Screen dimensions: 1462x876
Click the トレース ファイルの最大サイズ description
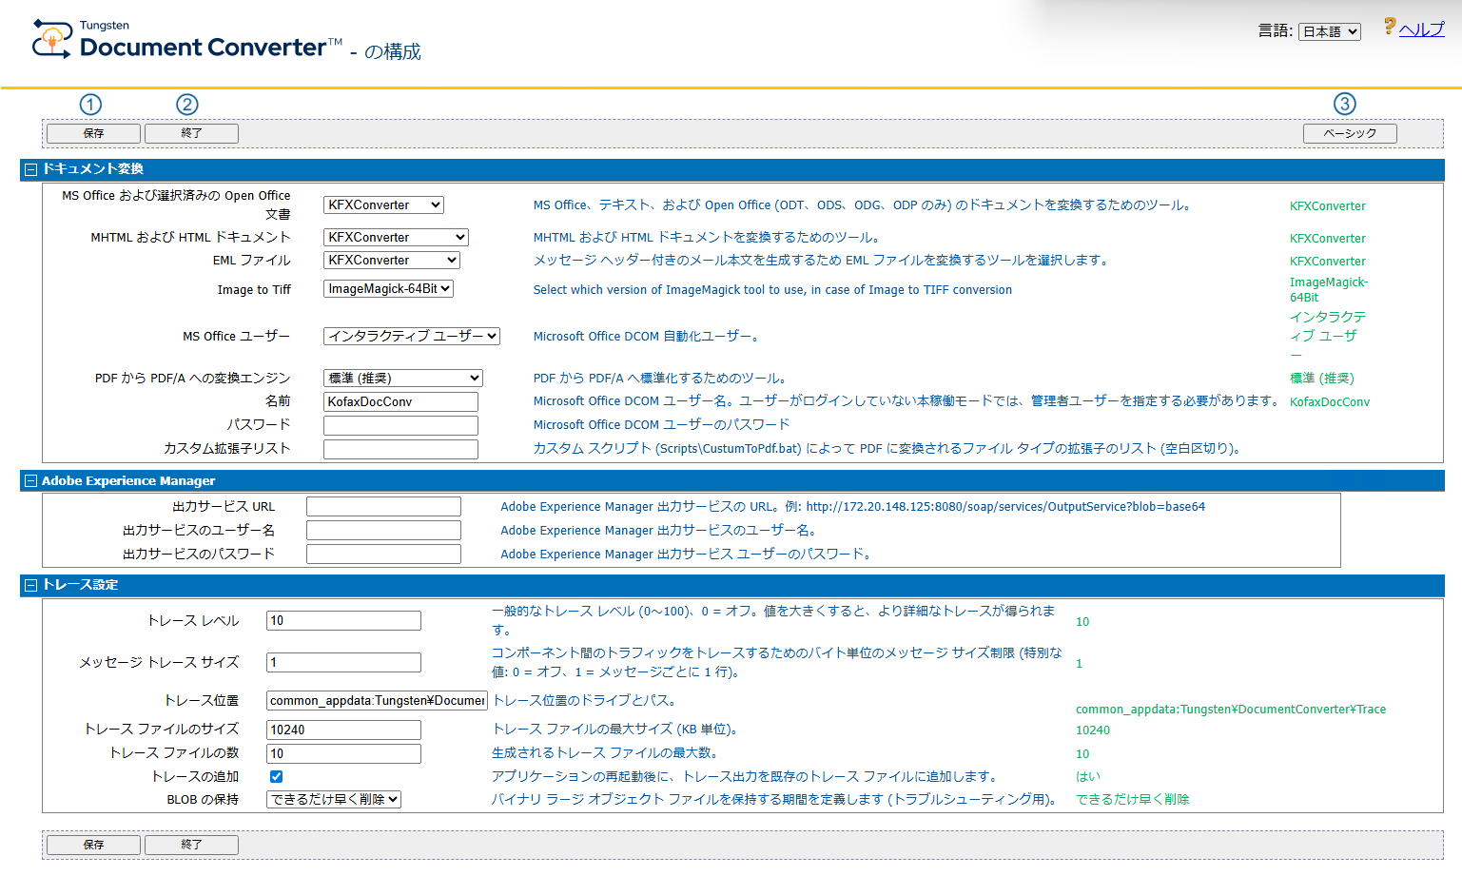coord(614,730)
